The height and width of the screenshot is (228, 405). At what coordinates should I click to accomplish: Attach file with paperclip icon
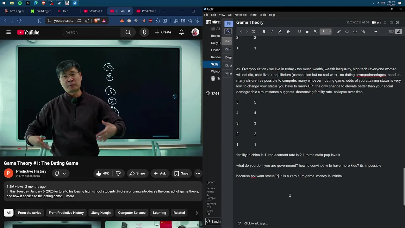(x=363, y=32)
